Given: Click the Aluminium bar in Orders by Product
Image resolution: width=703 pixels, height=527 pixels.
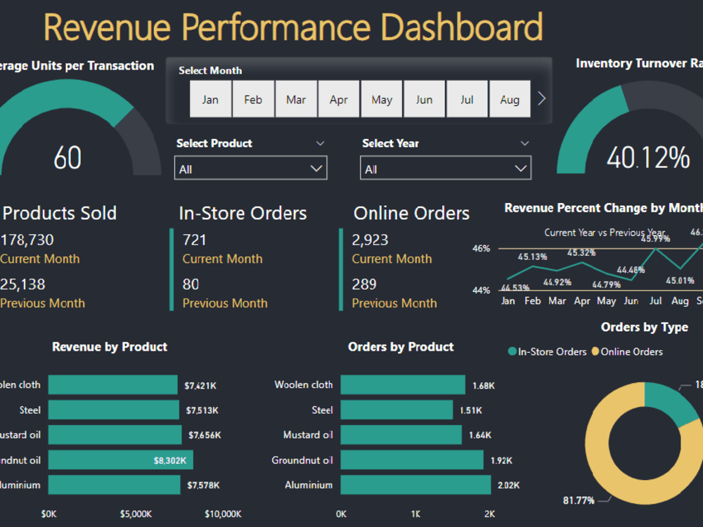Looking at the screenshot, I should [415, 485].
